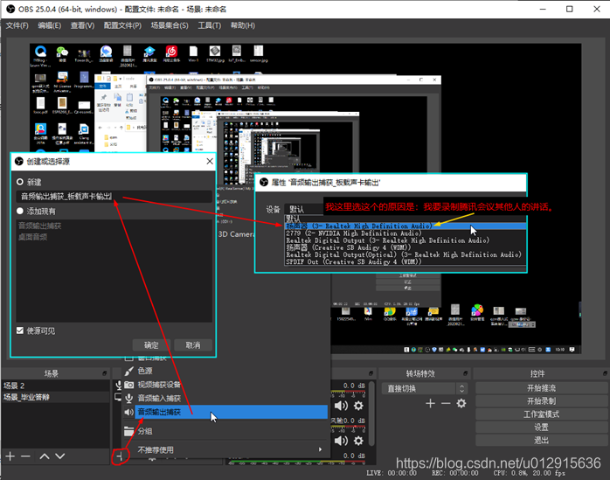This screenshot has width=610, height=480.
Task: Select 分组 in the add-source menu
Action: coord(226,431)
